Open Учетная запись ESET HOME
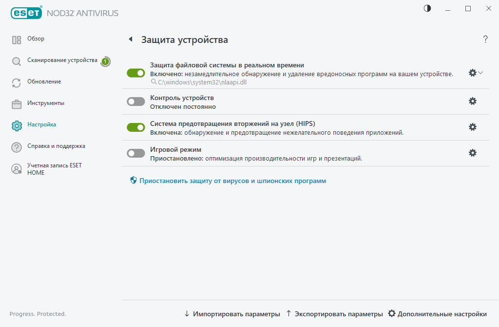This screenshot has height=327, width=499. (55, 169)
